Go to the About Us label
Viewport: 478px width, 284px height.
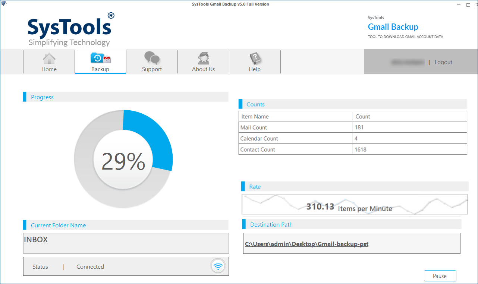point(203,69)
